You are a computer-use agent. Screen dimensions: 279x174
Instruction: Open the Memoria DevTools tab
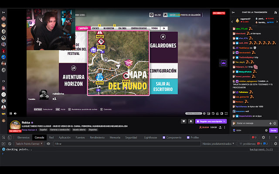pos(115,137)
